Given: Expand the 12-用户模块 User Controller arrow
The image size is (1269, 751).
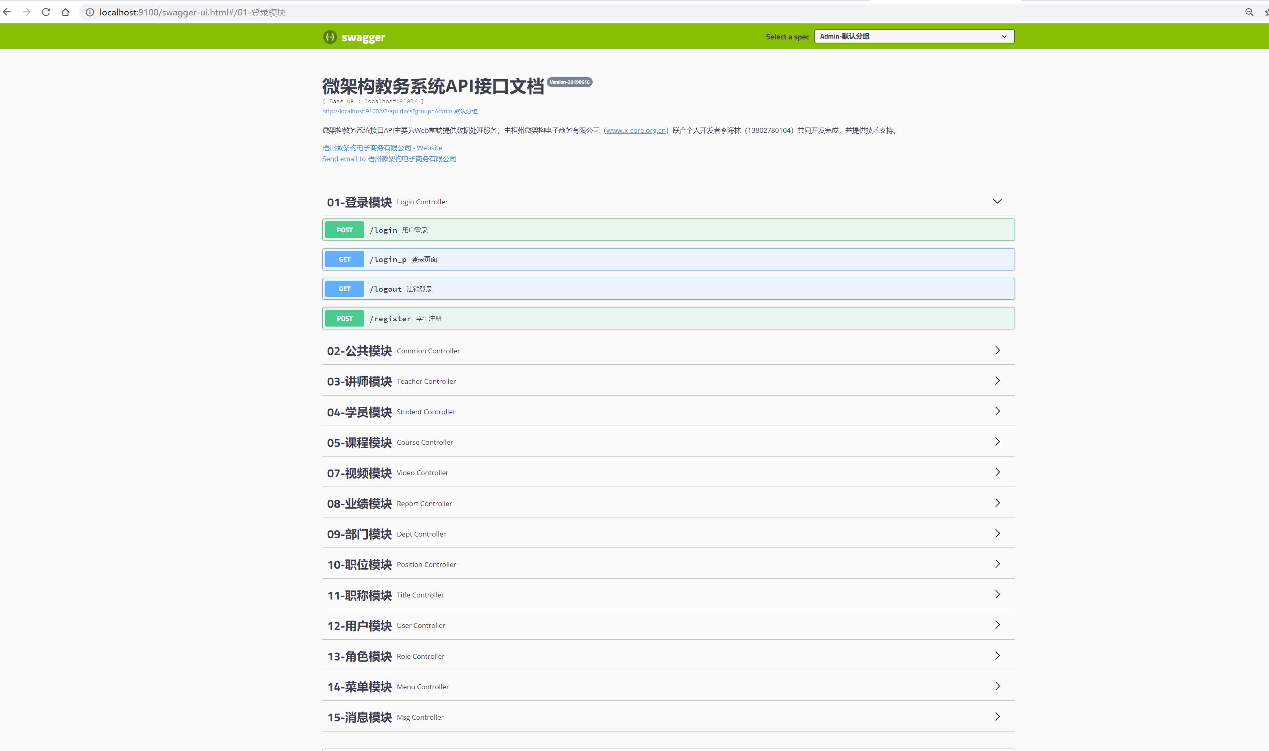Looking at the screenshot, I should pos(997,625).
